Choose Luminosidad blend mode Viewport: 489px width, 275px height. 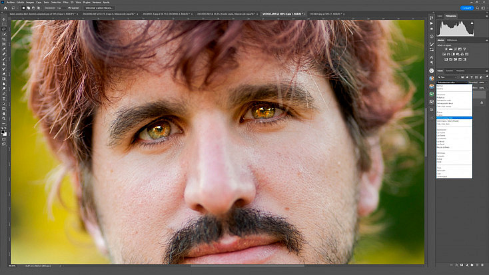coord(454,176)
